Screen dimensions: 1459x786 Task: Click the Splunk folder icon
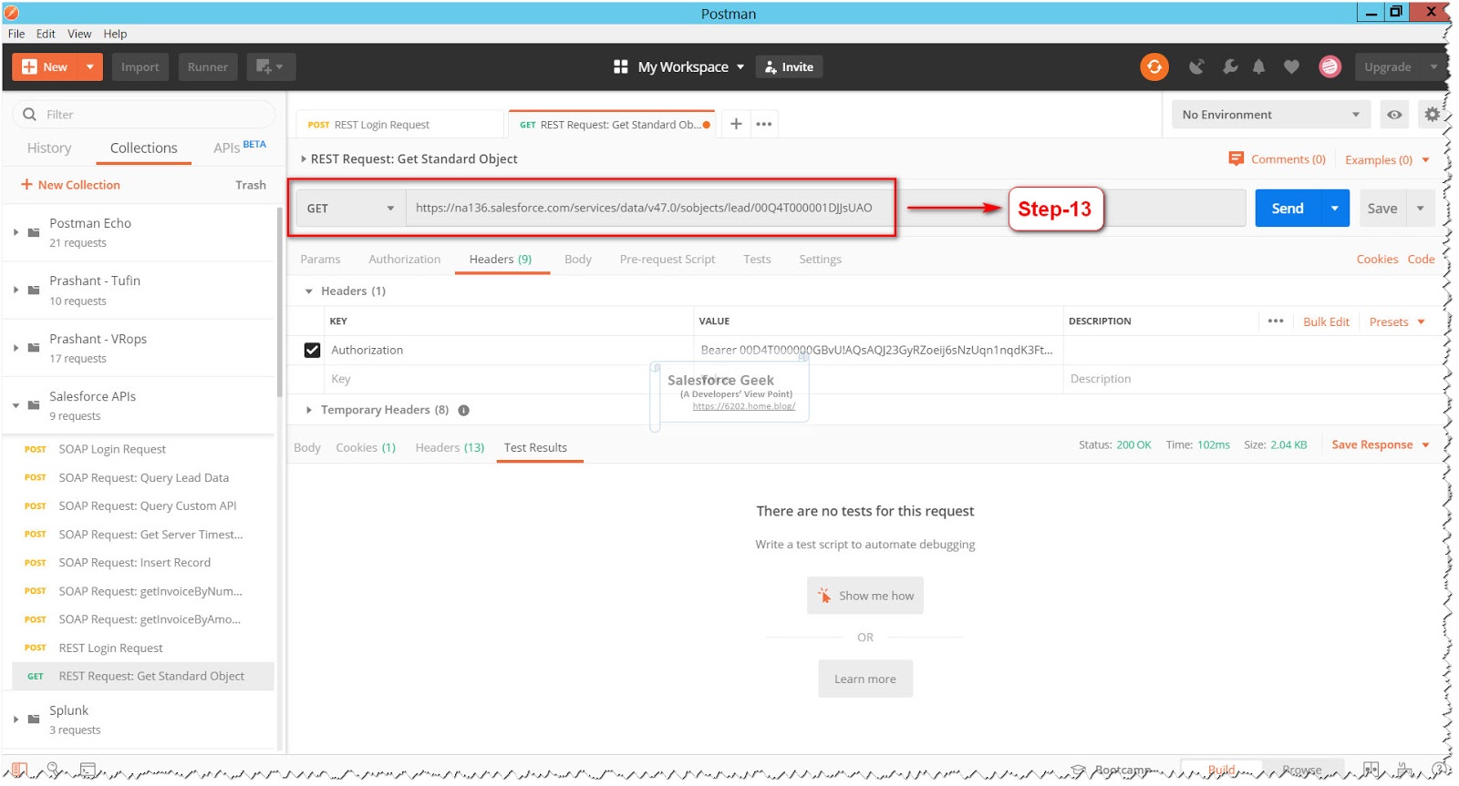point(34,720)
